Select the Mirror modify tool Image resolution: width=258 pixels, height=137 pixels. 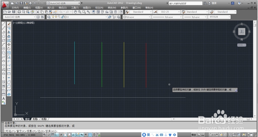tap(9, 32)
